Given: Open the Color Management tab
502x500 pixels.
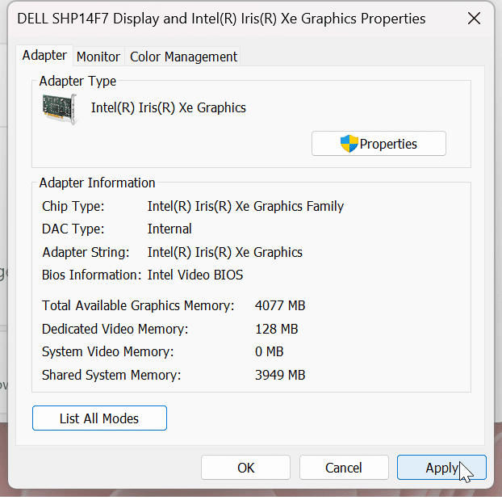Looking at the screenshot, I should click(x=183, y=57).
